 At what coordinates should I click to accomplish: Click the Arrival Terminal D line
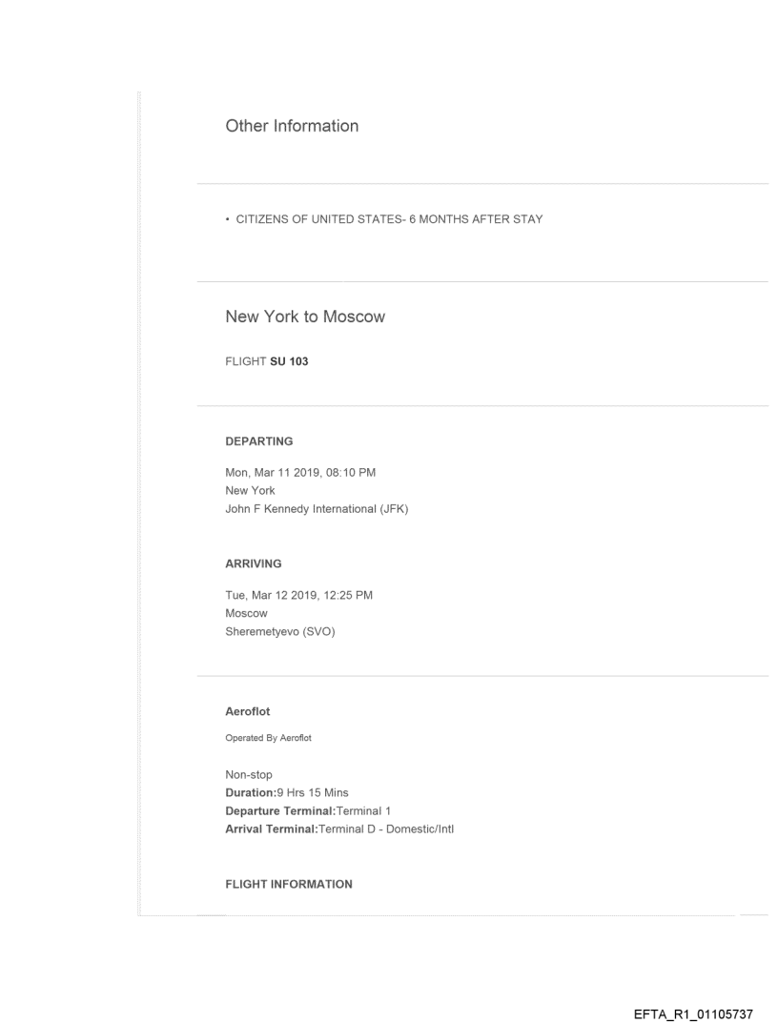[339, 828]
